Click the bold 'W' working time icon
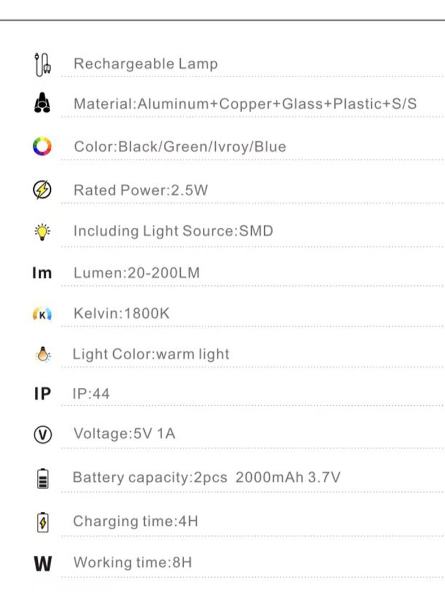 pyautogui.click(x=43, y=563)
